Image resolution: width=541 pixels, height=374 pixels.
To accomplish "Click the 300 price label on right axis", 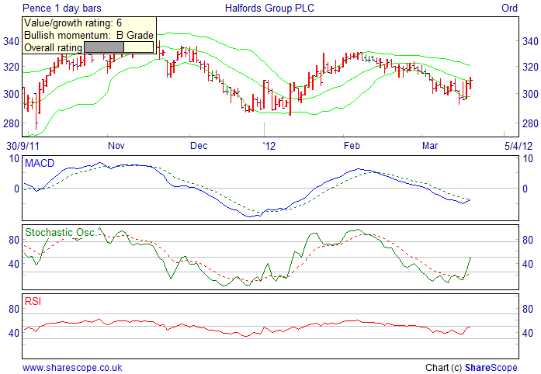I will (530, 94).
